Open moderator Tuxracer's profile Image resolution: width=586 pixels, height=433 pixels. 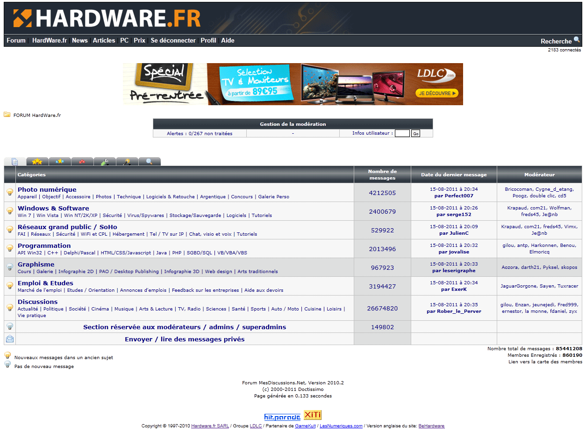pos(567,286)
